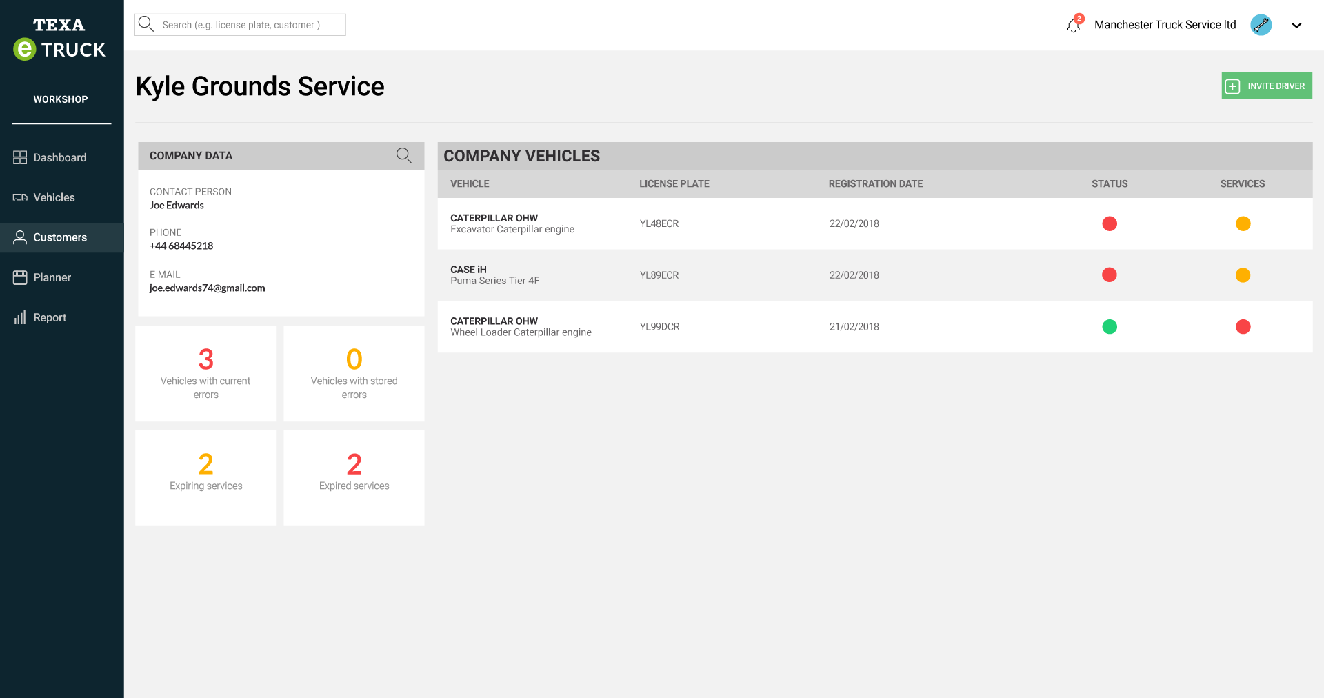Click the plus icon on Invite Driver
Image resolution: width=1324 pixels, height=698 pixels.
pos(1232,86)
